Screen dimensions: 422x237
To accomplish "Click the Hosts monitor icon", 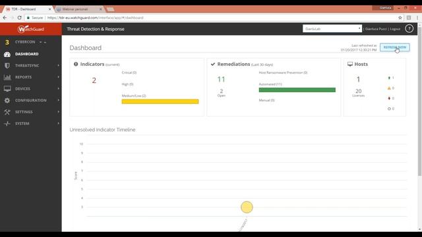I will pyautogui.click(x=350, y=64).
